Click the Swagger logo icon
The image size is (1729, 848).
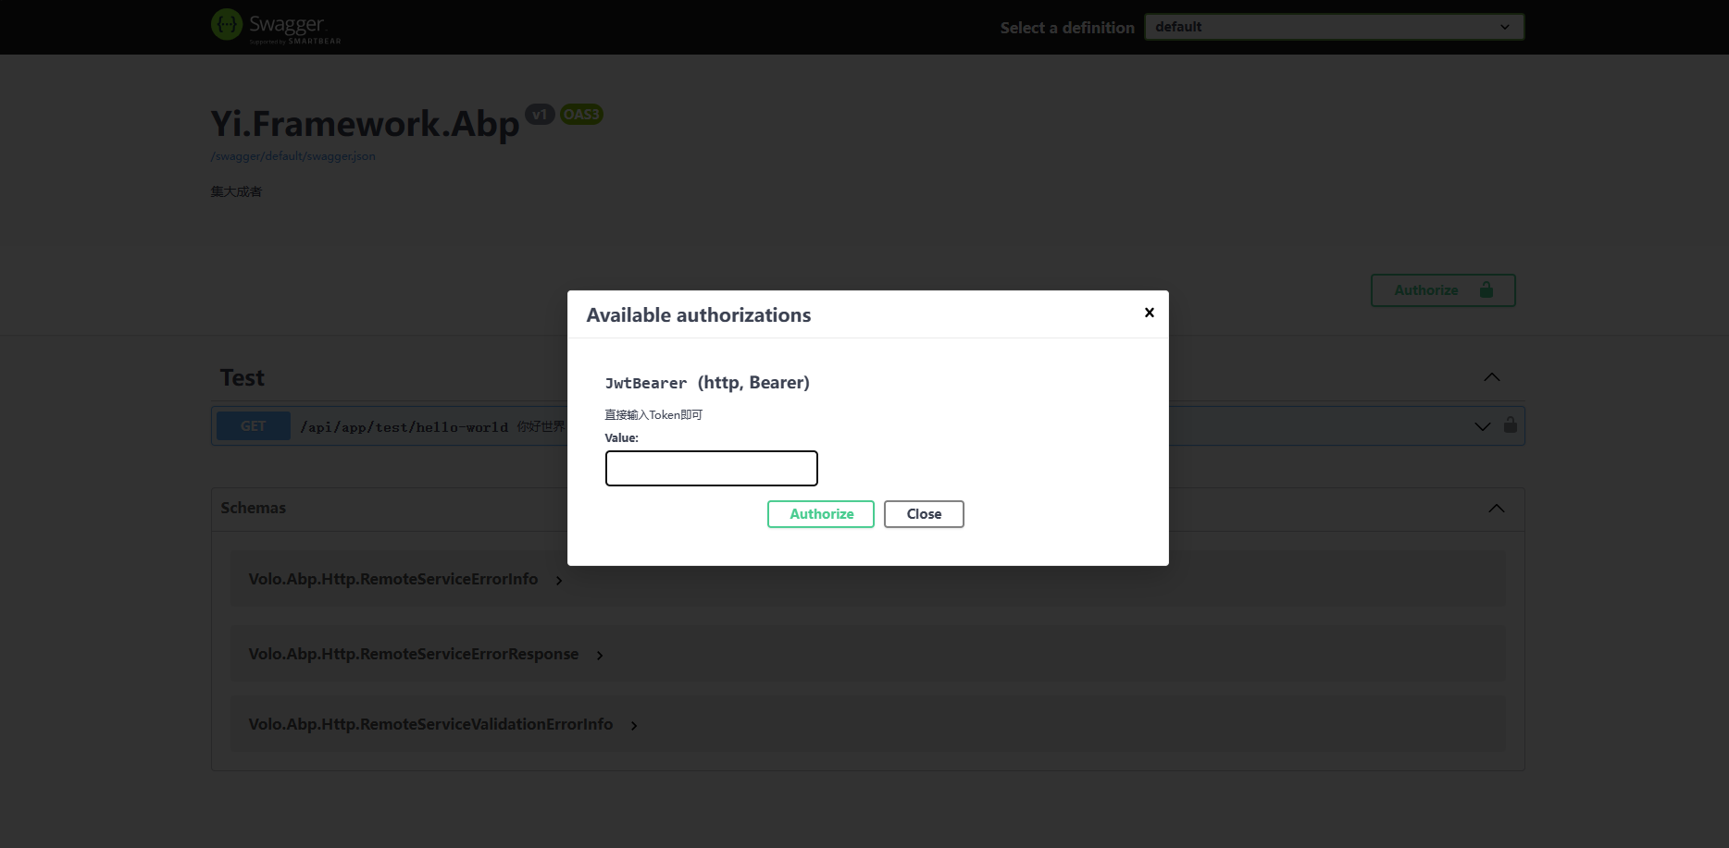tap(227, 25)
